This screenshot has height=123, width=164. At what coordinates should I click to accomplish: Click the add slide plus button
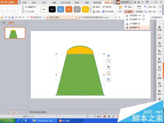(14, 112)
